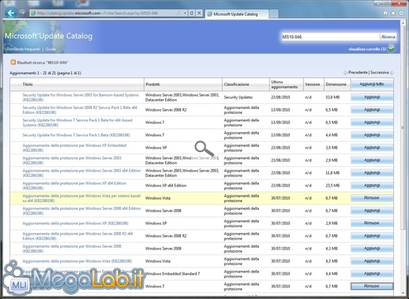Screen dimensions: 409x299
Task: Open the Windows 7 SP1 Beta x64-based Systems title link
Action: (78, 122)
